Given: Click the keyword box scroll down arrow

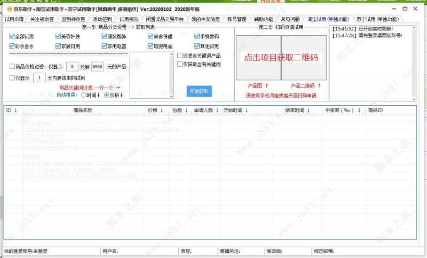Looking at the screenshot, I should pos(171,97).
